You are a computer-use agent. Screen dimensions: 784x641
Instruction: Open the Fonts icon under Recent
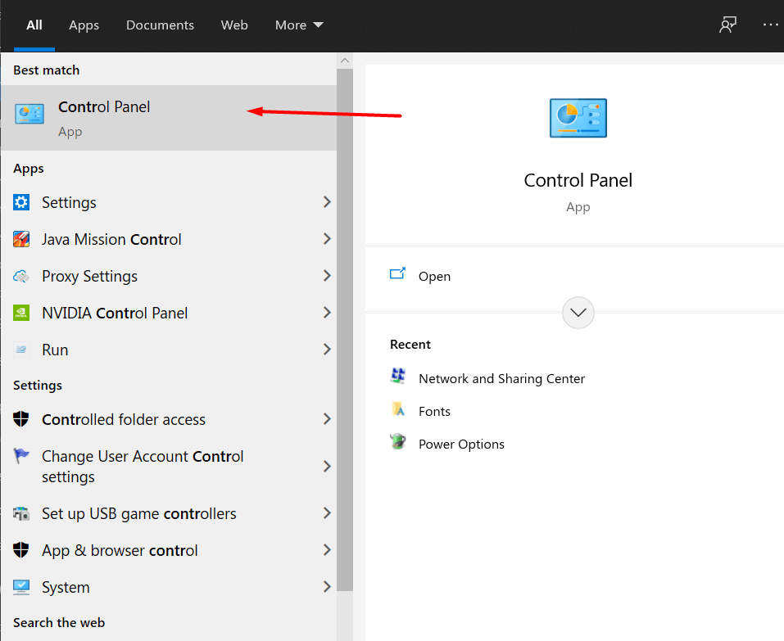coord(399,410)
